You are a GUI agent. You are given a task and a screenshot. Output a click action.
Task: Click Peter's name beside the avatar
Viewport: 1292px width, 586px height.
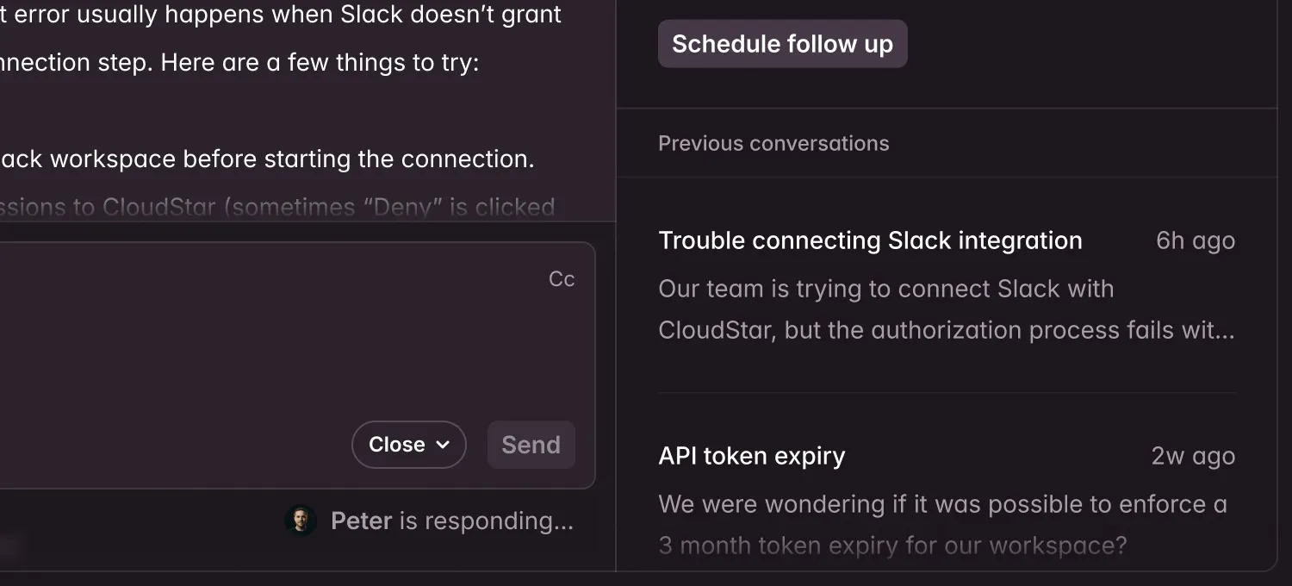pos(361,521)
